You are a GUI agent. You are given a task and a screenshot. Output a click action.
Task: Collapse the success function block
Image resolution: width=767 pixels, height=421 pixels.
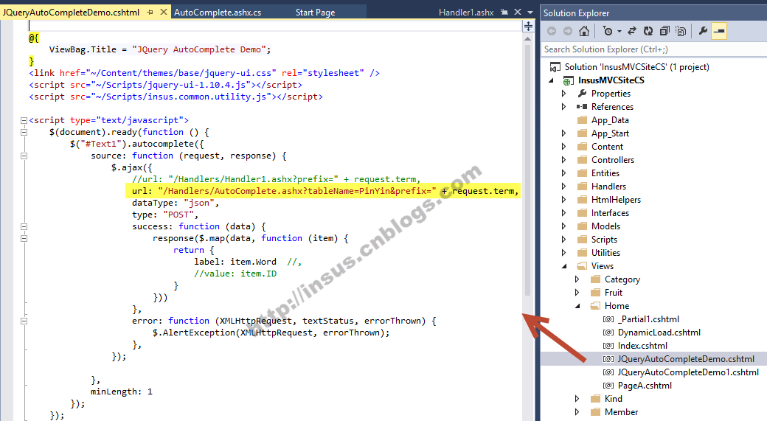pyautogui.click(x=24, y=227)
